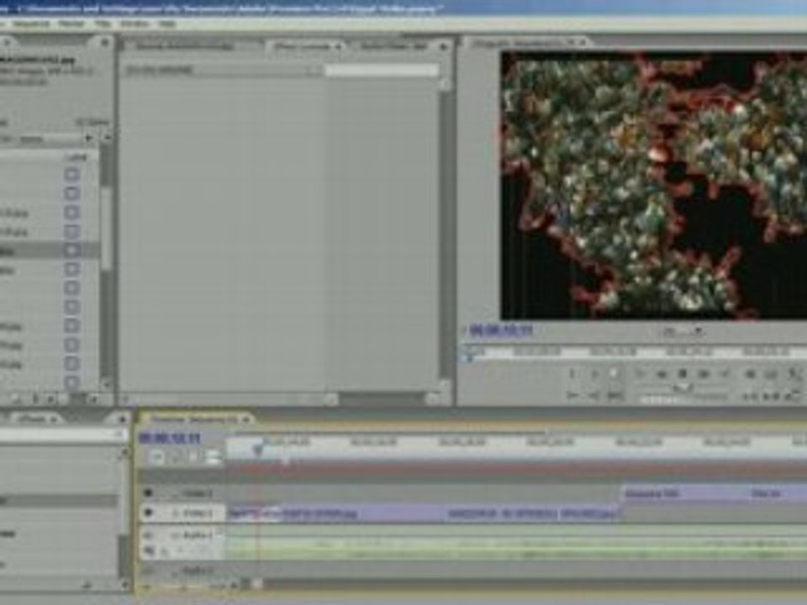This screenshot has height=605, width=807.
Task: Select the Program Sequence 01 tab
Action: click(526, 43)
